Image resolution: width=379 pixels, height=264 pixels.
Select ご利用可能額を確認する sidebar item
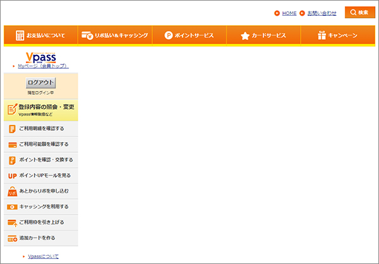point(41,145)
